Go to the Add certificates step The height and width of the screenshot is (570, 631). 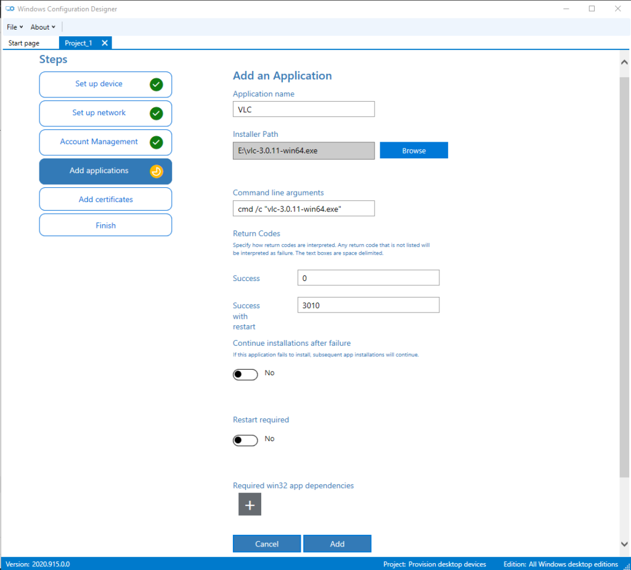(105, 200)
